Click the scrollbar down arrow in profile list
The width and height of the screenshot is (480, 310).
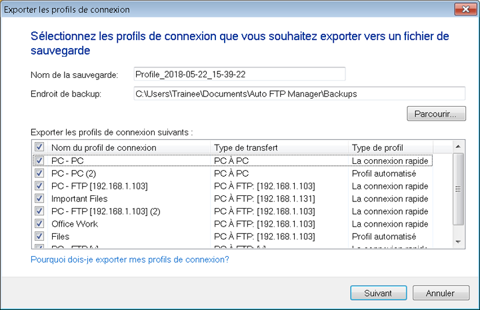point(457,241)
